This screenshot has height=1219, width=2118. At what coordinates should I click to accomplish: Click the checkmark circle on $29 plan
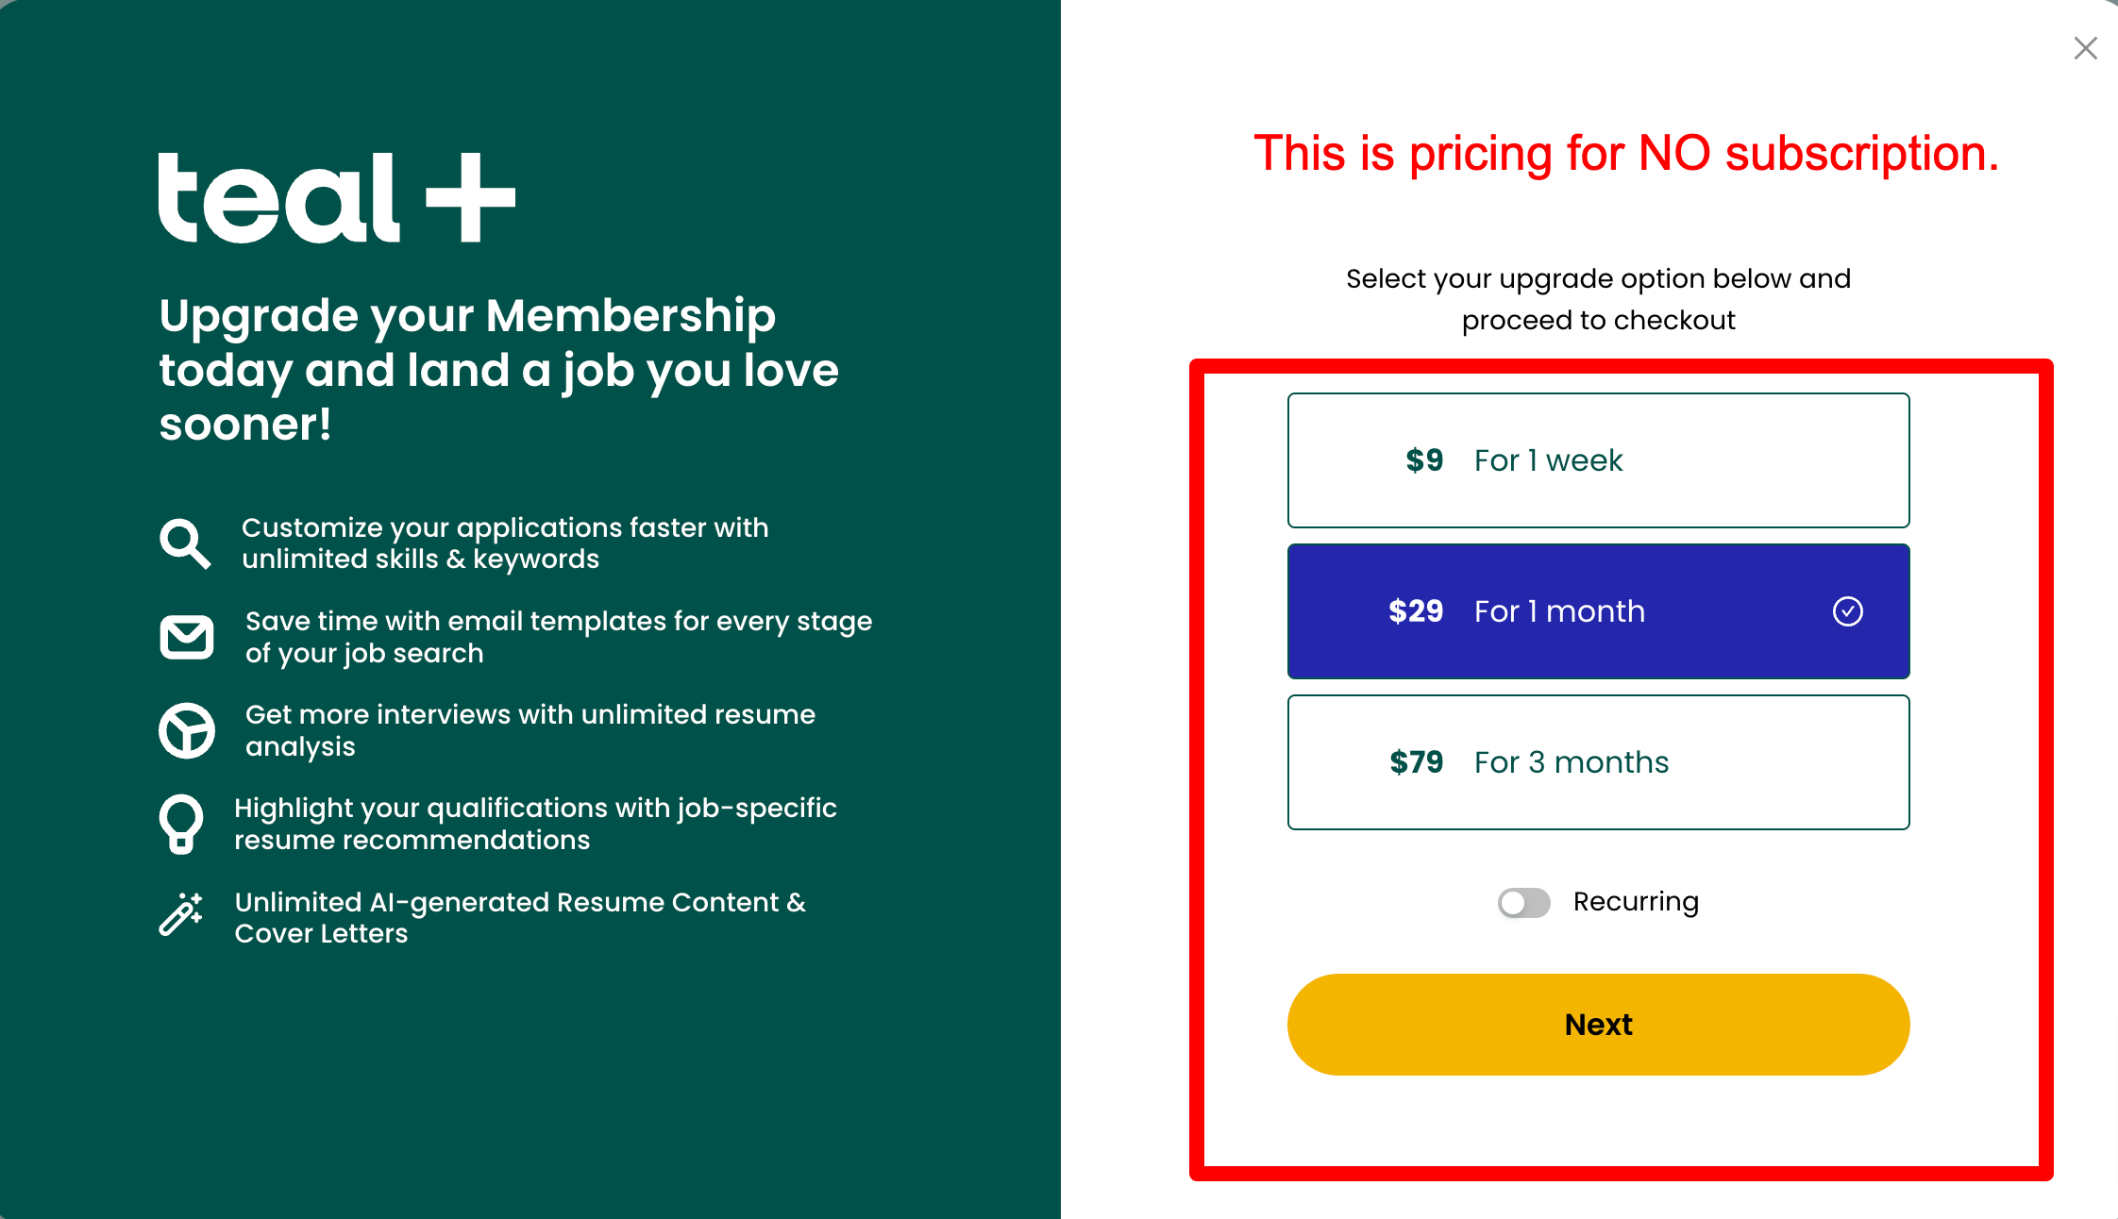pyautogui.click(x=1847, y=611)
